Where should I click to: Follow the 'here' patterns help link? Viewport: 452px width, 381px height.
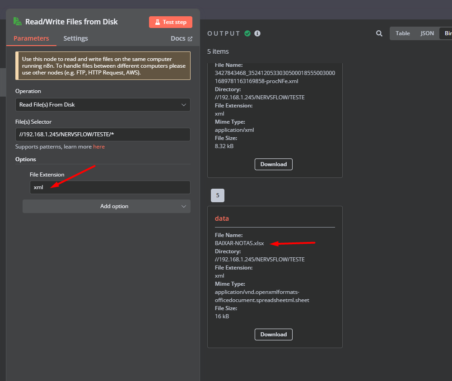99,147
